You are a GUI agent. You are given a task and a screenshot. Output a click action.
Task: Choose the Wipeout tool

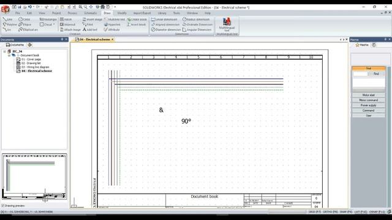(68, 24)
